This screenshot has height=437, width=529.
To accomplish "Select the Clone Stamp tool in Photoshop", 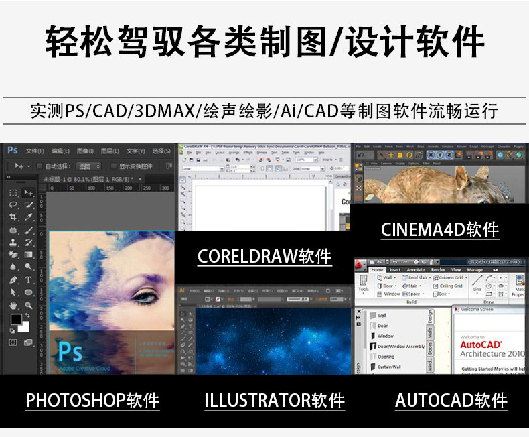I will point(13,242).
